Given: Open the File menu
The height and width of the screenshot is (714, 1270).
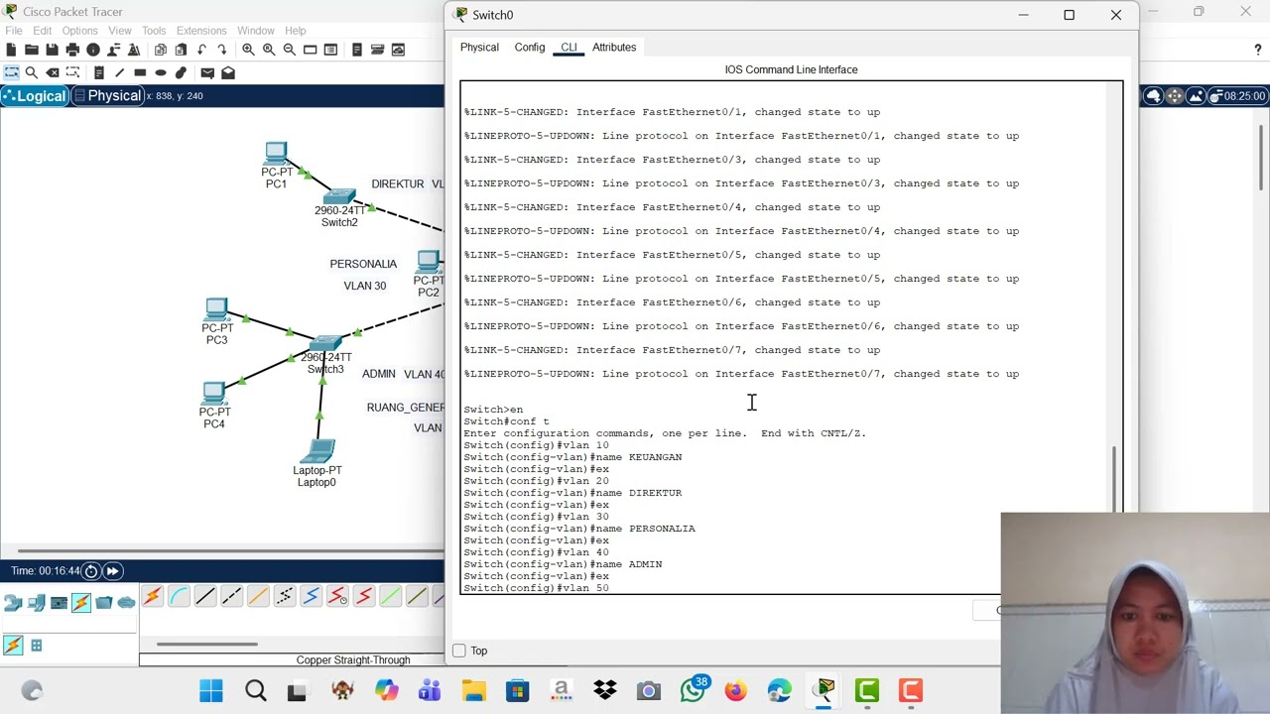Looking at the screenshot, I should pos(14,31).
